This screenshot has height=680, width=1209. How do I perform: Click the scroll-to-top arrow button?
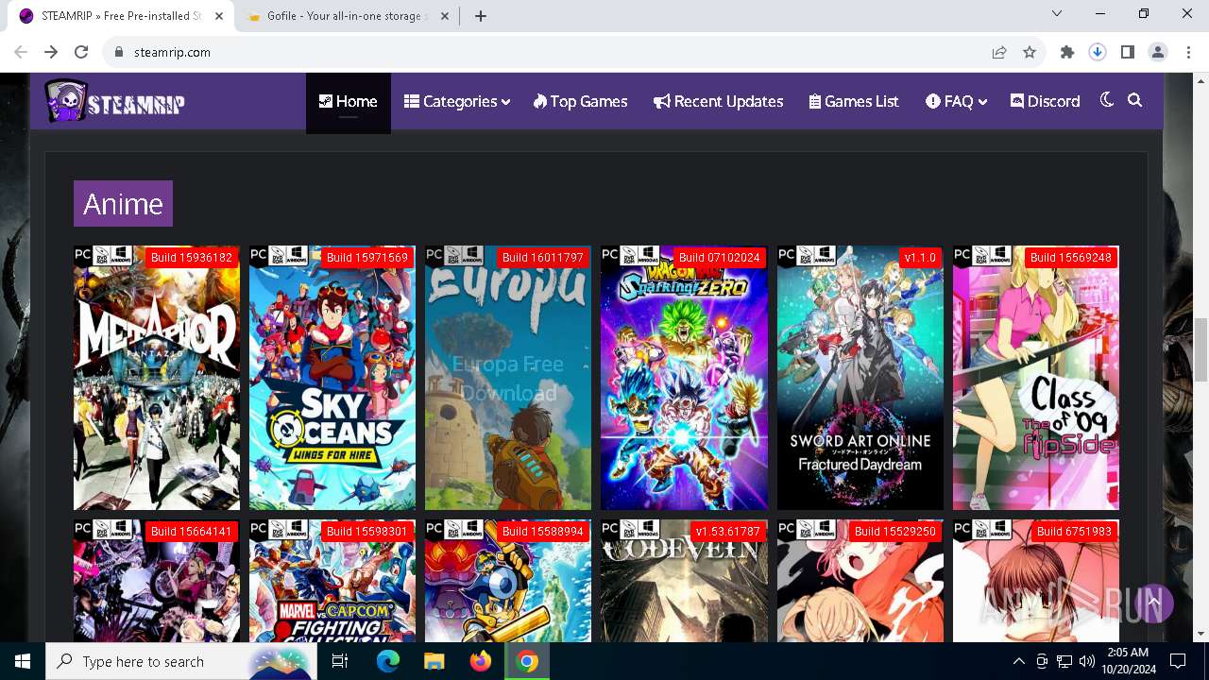coord(1153,602)
